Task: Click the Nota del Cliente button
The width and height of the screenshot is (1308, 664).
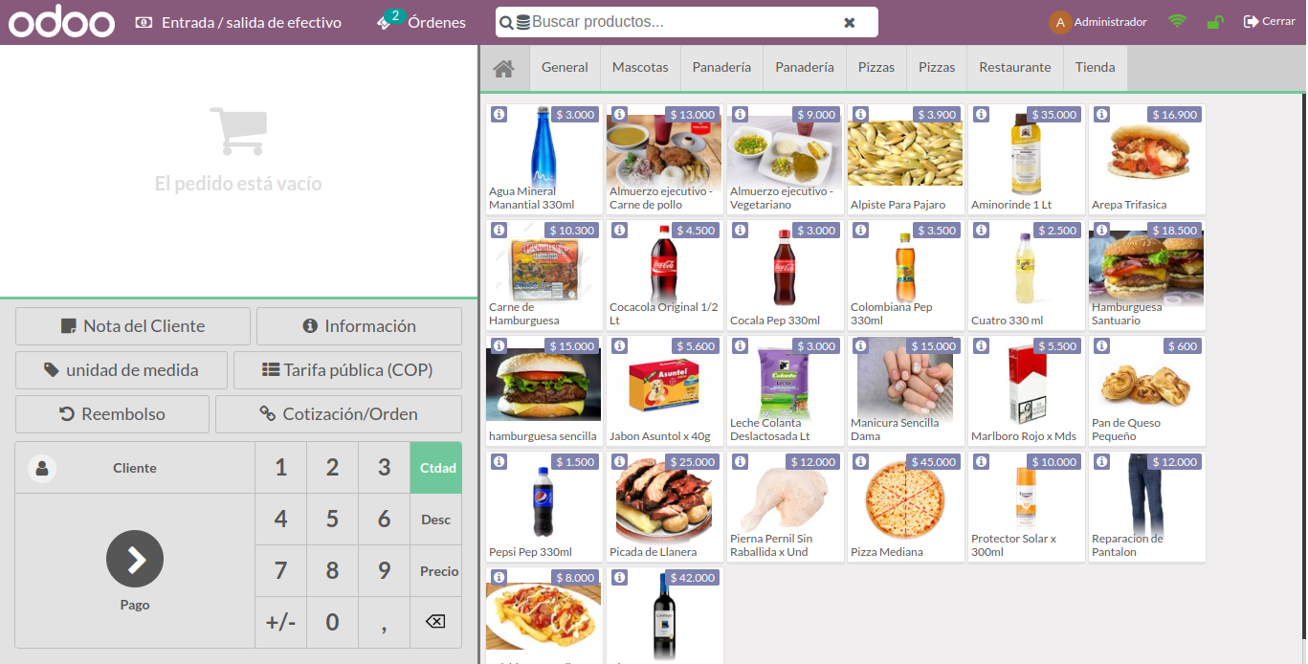Action: pos(133,326)
